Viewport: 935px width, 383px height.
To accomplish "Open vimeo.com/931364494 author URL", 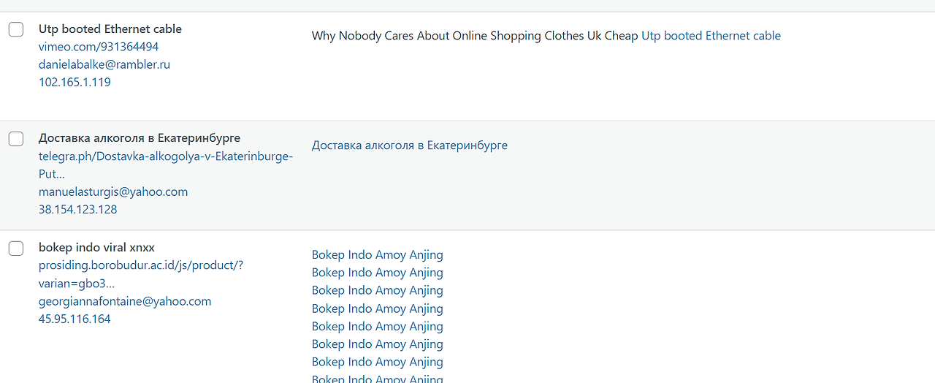I will point(99,47).
